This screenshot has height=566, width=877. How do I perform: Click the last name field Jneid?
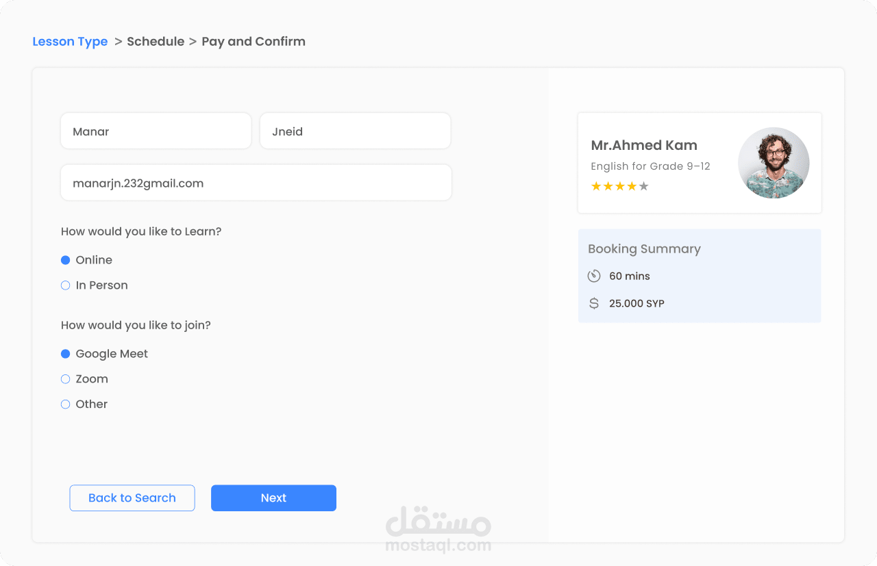[355, 131]
